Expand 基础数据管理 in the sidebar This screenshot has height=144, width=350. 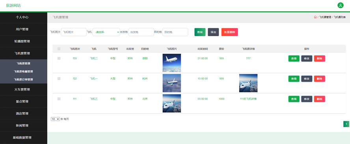(x=22, y=137)
